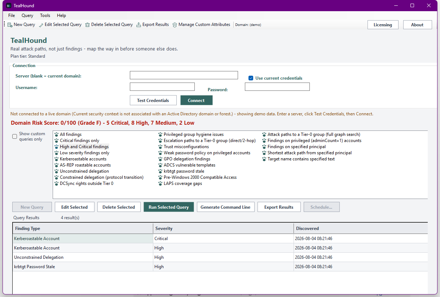Click paw icon beside Kerberoastable accounts
Image resolution: width=440 pixels, height=297 pixels.
57,159
